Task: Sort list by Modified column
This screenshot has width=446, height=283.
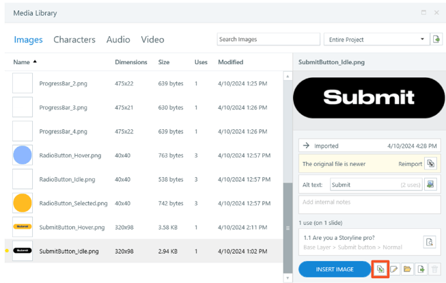Action: (x=231, y=62)
